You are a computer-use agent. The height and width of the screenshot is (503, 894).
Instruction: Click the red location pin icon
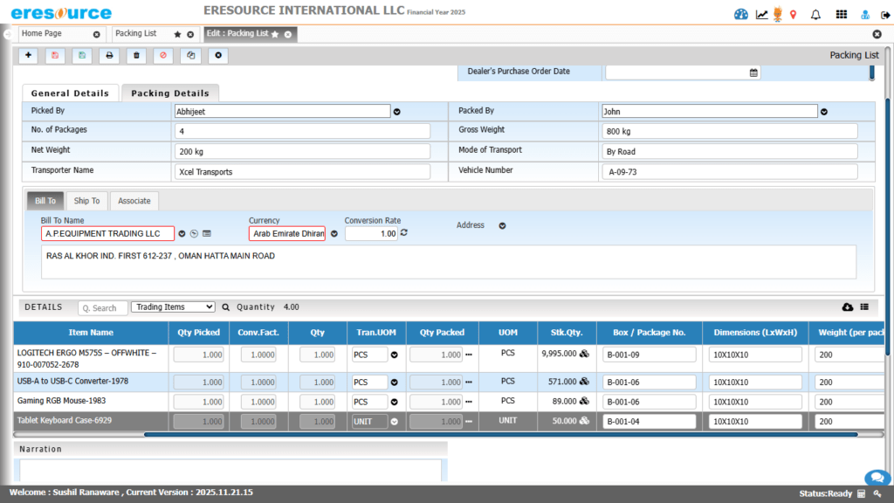[x=793, y=14]
